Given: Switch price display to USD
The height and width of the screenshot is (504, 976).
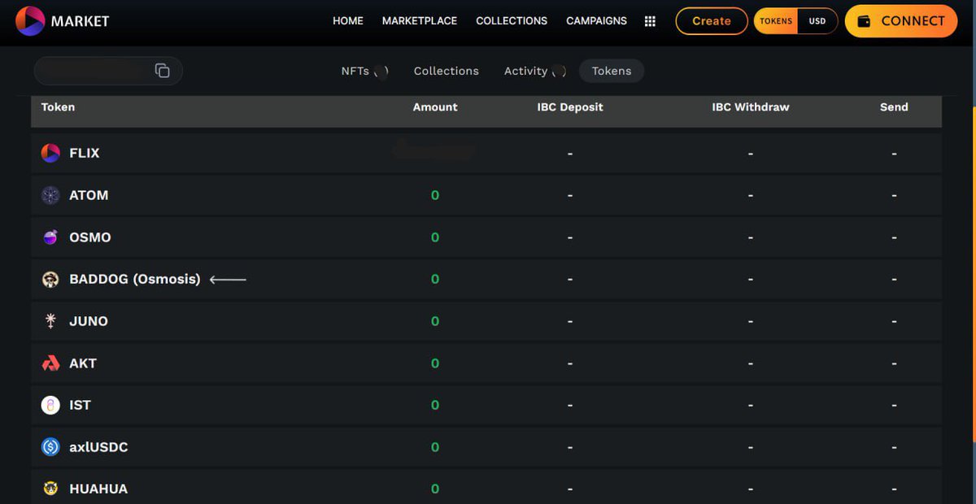Looking at the screenshot, I should (817, 21).
